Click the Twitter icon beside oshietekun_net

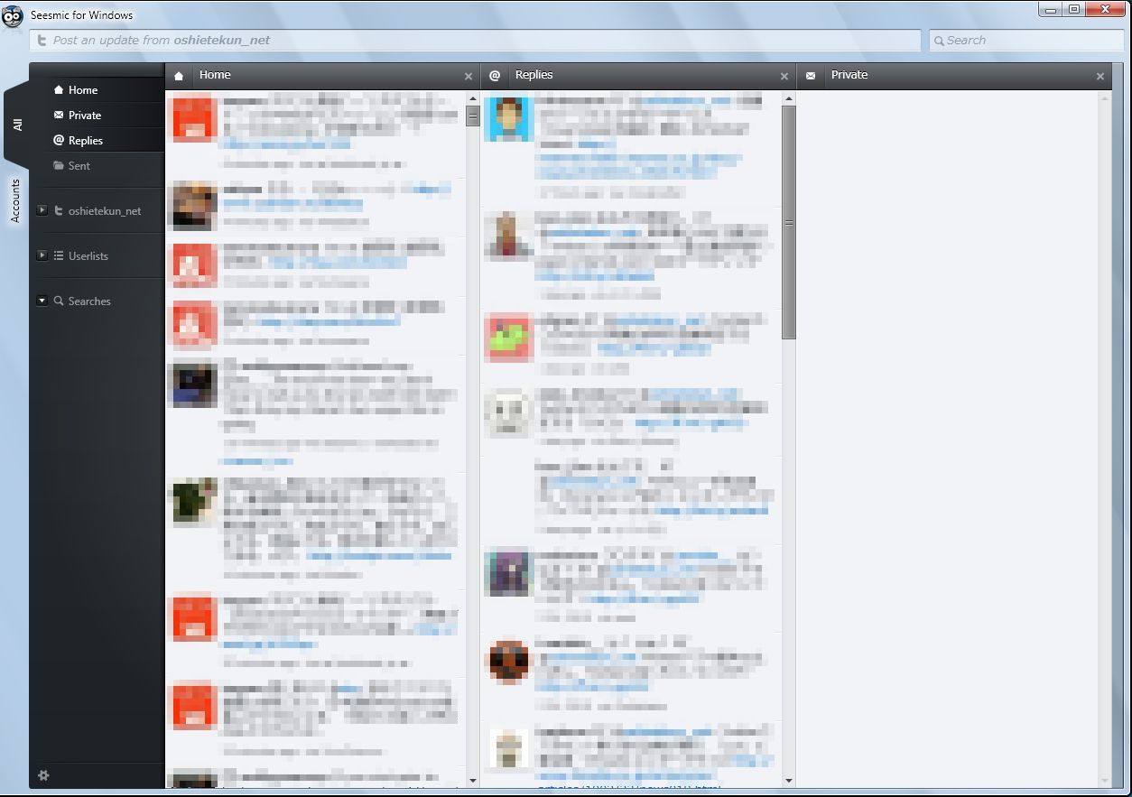click(x=59, y=210)
